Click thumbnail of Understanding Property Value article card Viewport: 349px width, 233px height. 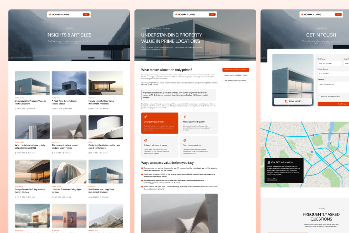tap(33, 83)
